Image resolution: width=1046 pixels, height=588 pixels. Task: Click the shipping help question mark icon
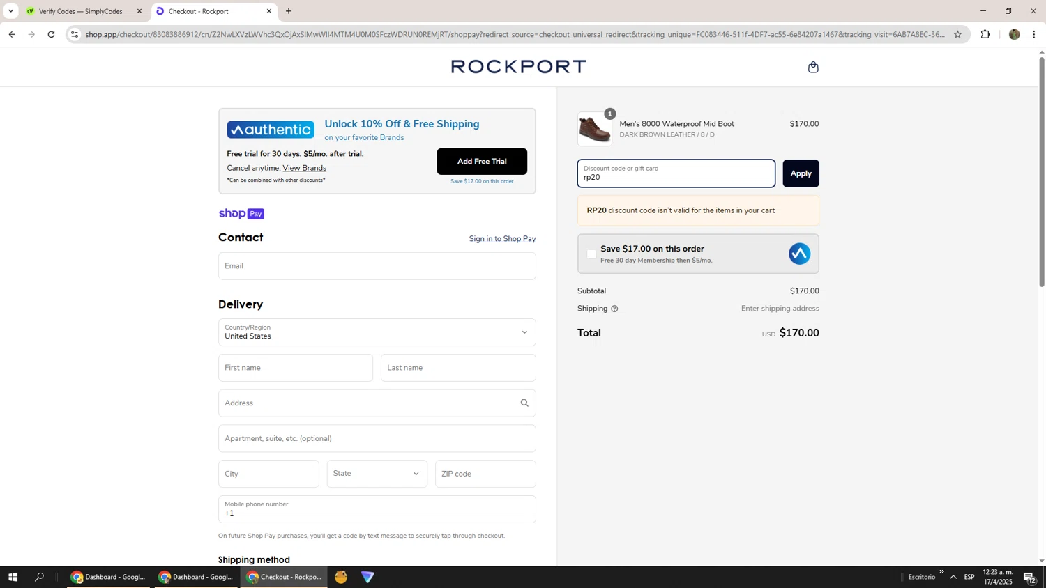click(614, 309)
